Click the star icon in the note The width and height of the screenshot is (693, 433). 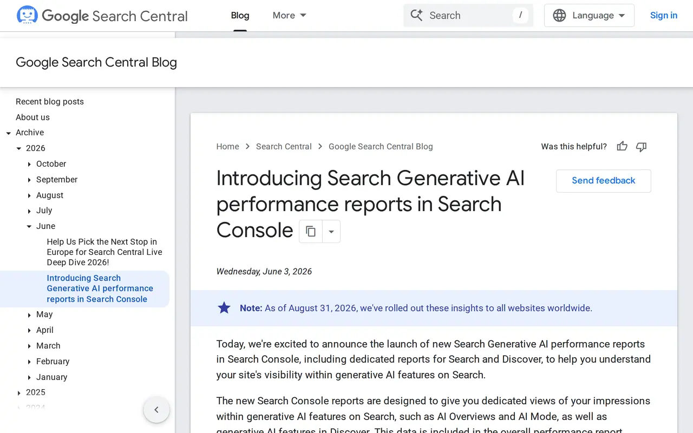tap(224, 308)
